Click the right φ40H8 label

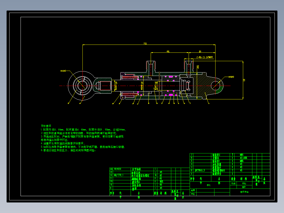click(231, 77)
